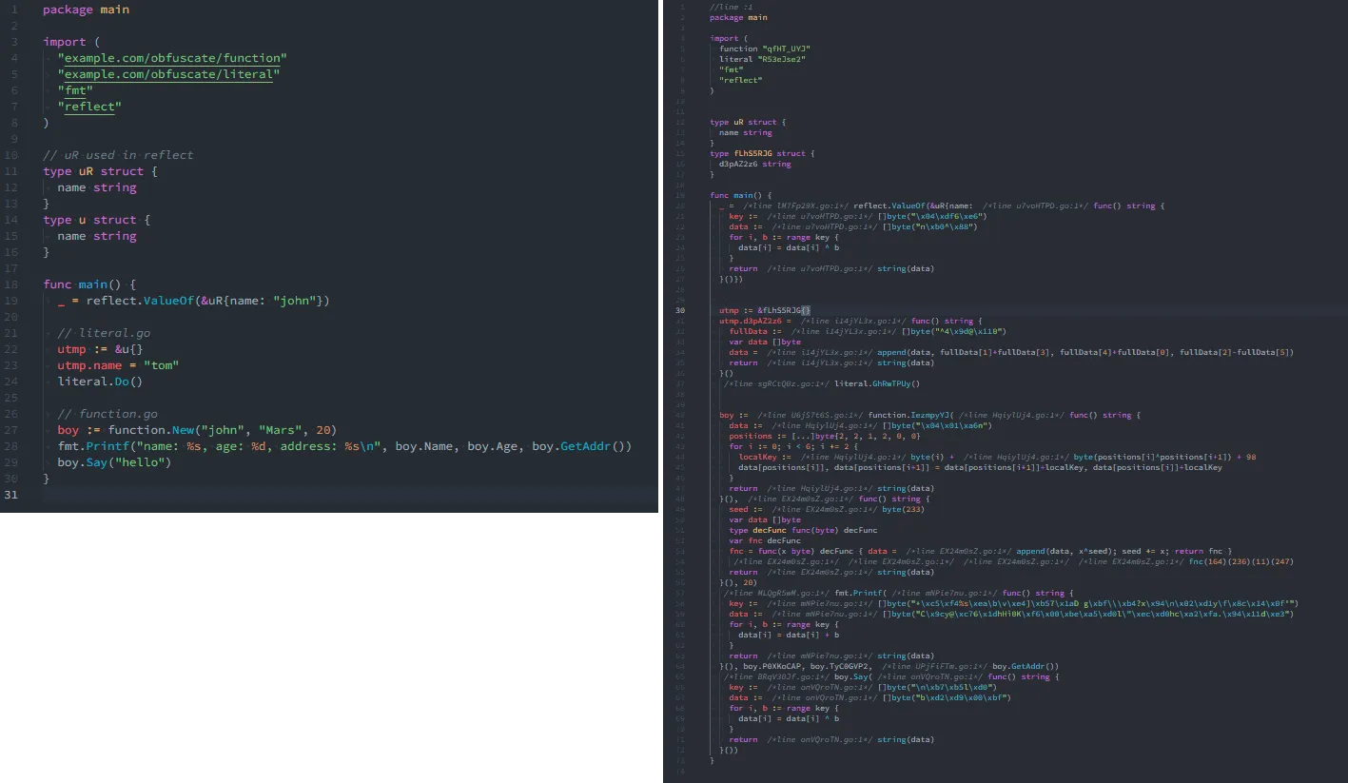Click the utmp.name = "tom" assignment

pos(118,365)
